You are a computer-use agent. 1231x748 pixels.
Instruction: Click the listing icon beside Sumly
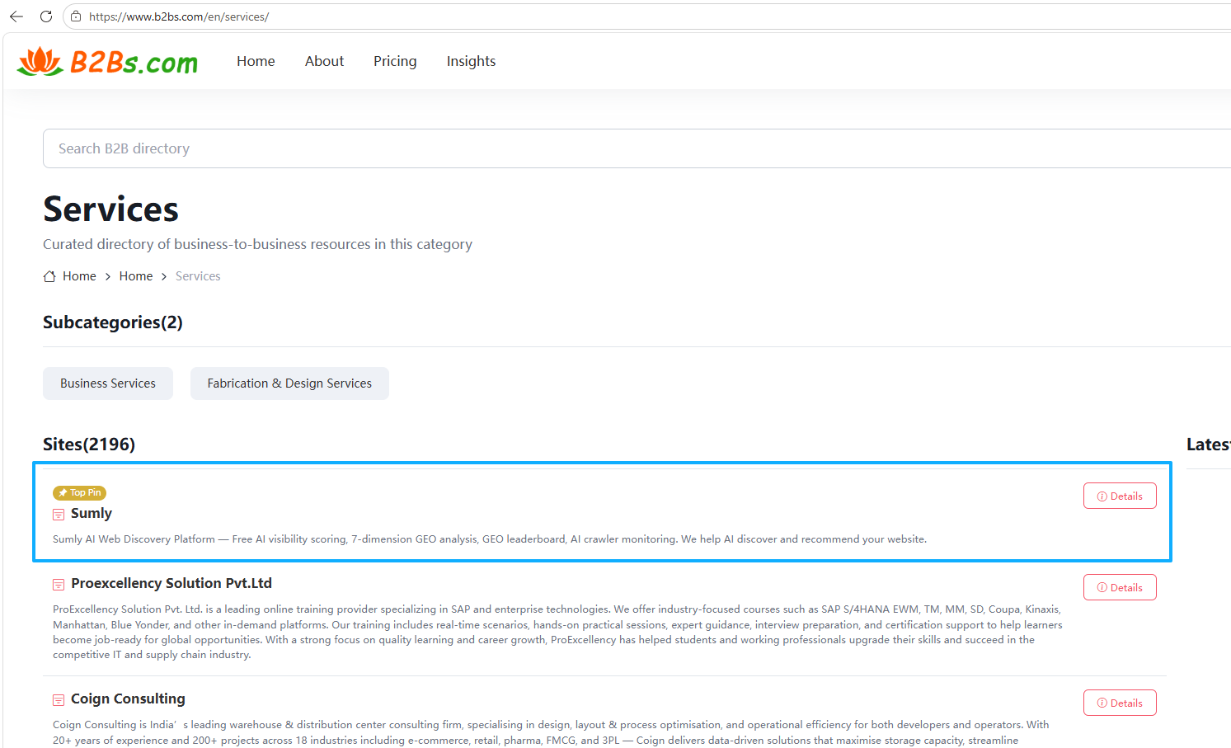click(59, 514)
